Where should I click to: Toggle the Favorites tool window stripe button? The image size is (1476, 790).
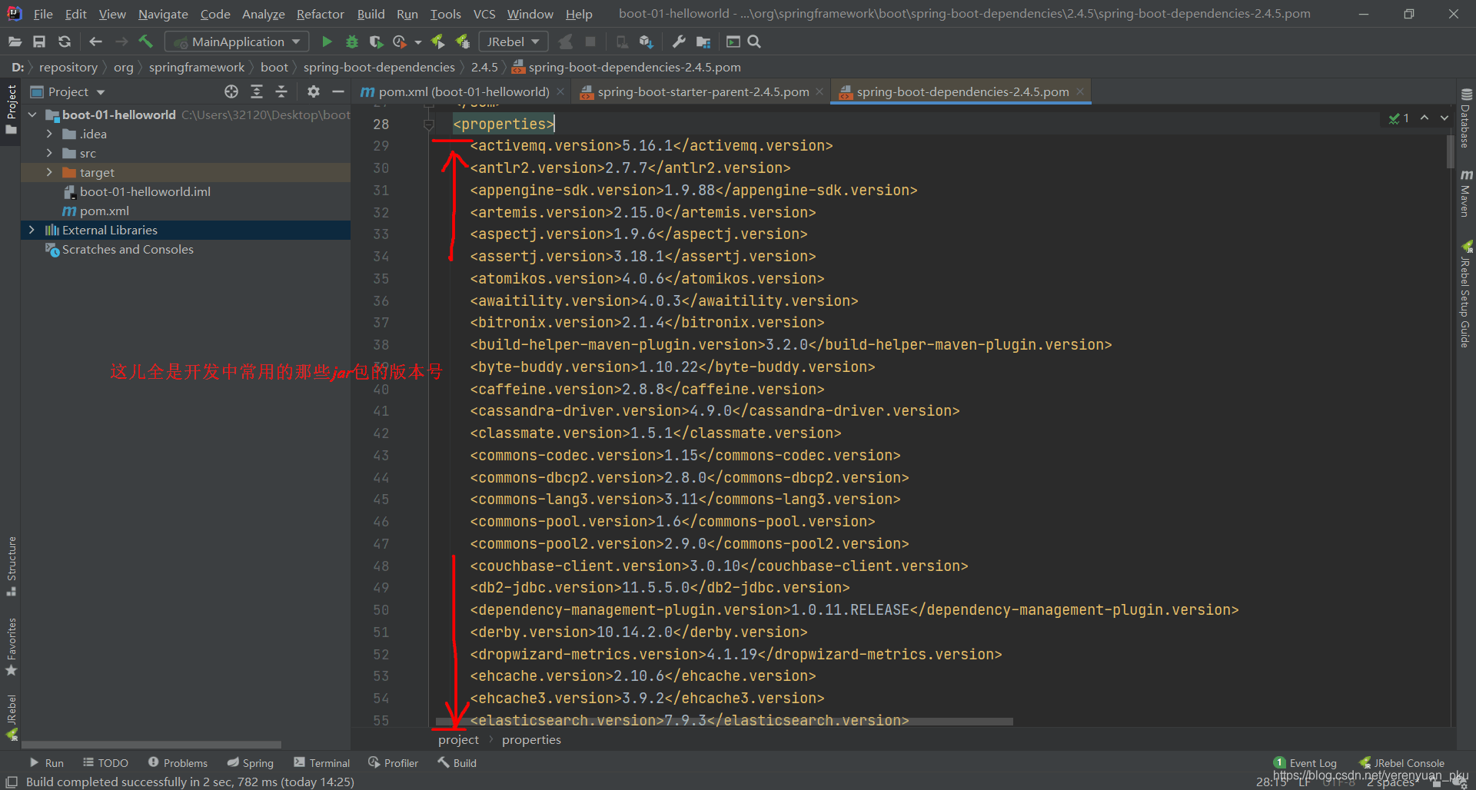coord(11,647)
